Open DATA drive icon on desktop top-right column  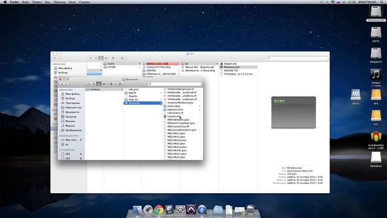376,33
